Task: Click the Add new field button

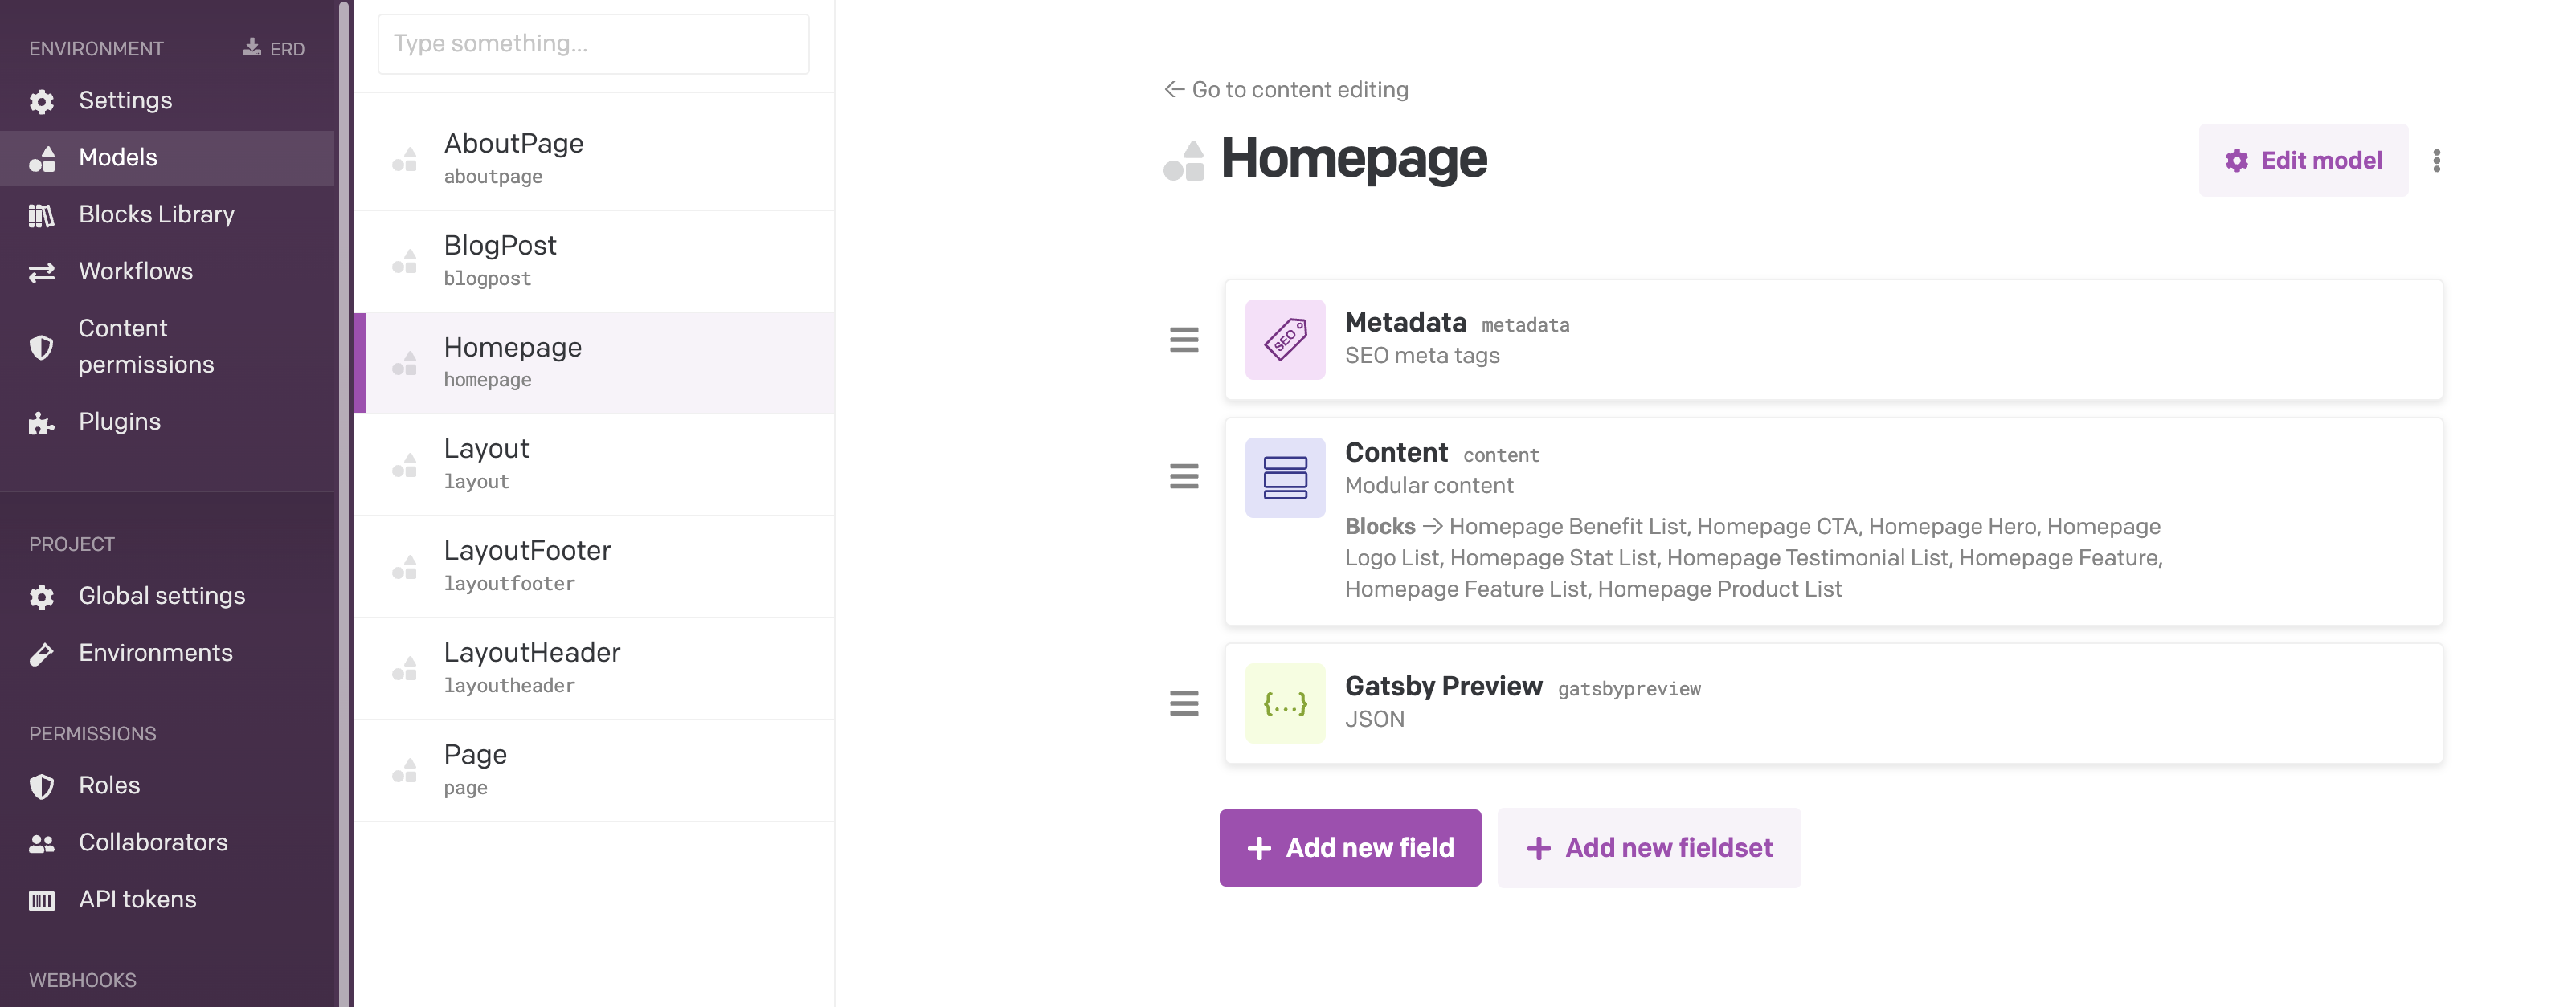Action: (x=1350, y=847)
